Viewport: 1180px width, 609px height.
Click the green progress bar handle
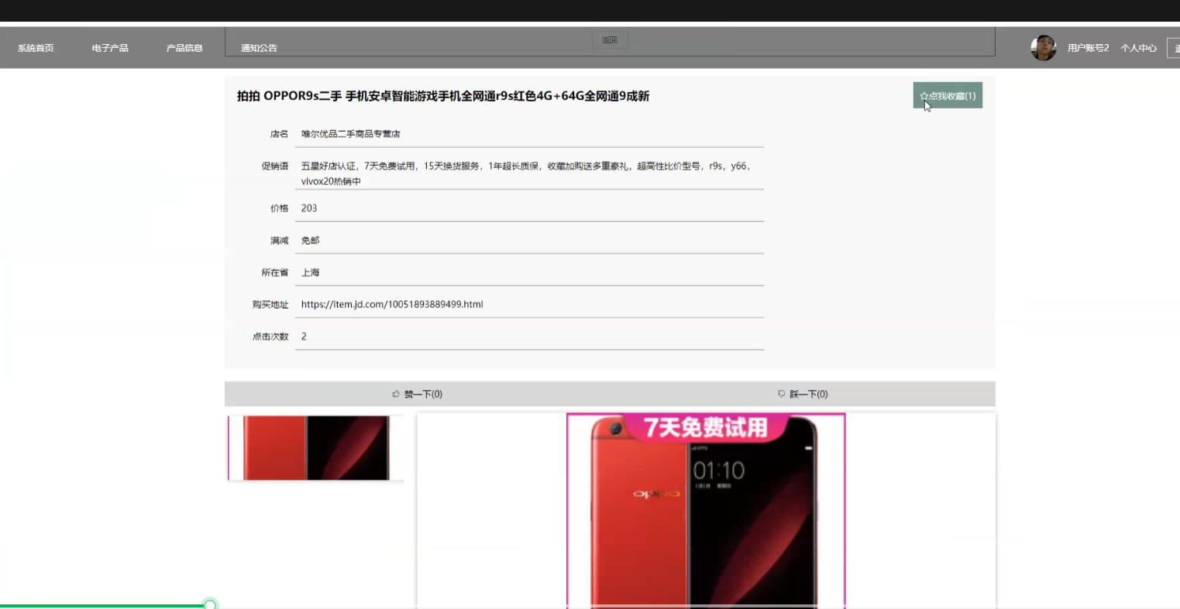tap(210, 605)
